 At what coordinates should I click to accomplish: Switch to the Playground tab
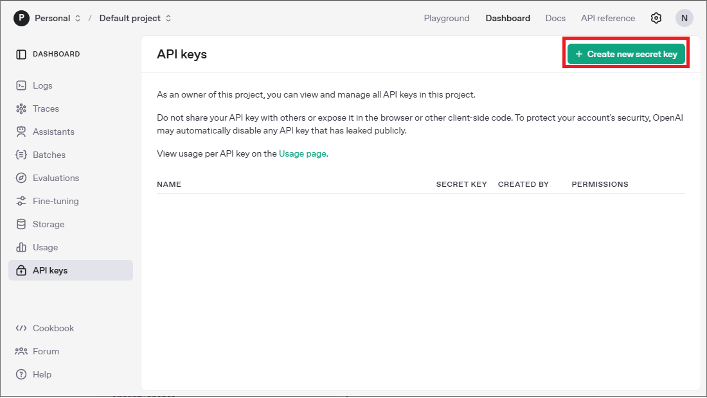click(x=446, y=18)
